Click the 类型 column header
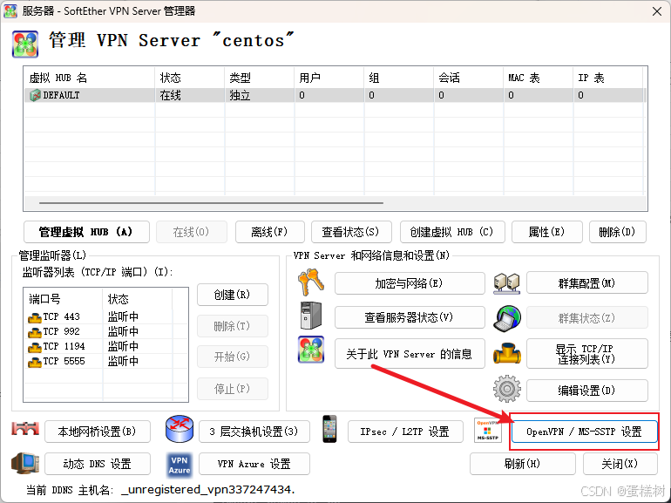 [x=260, y=78]
